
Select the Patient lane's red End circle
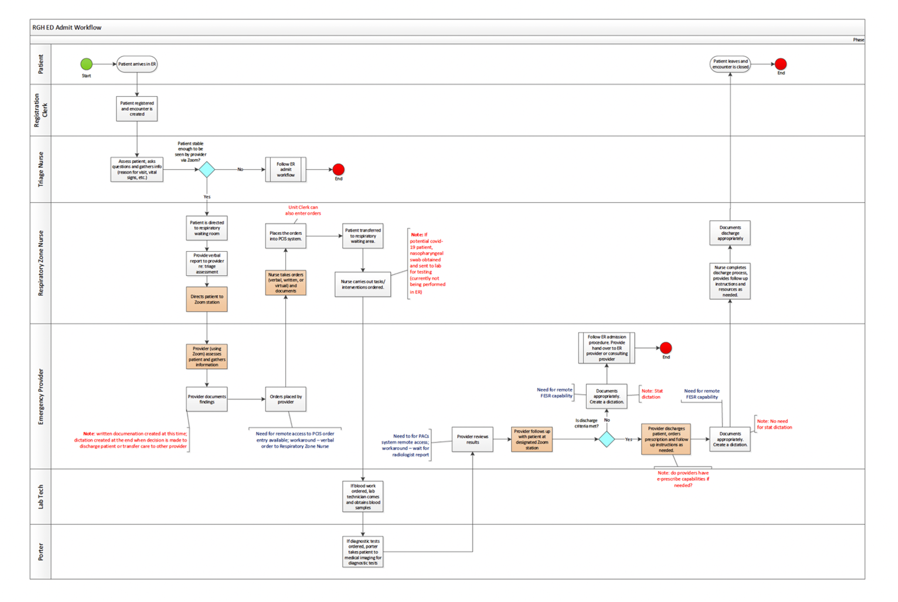(x=781, y=64)
